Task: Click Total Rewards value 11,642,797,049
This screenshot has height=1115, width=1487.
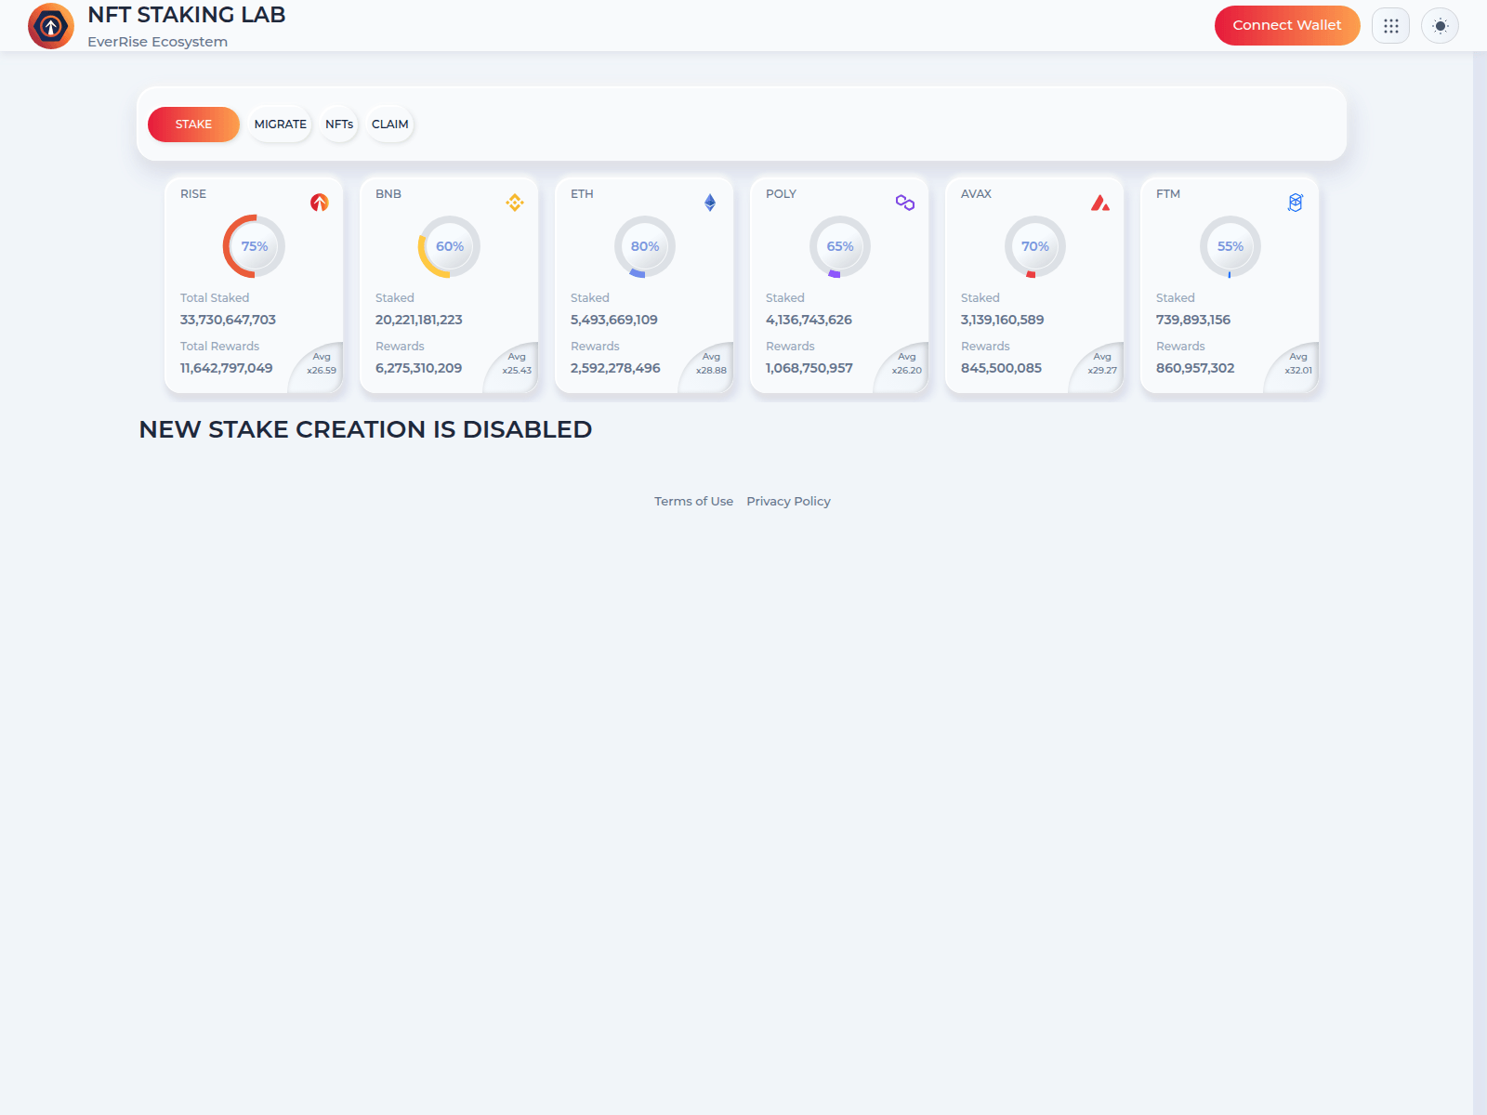Action: tap(226, 368)
